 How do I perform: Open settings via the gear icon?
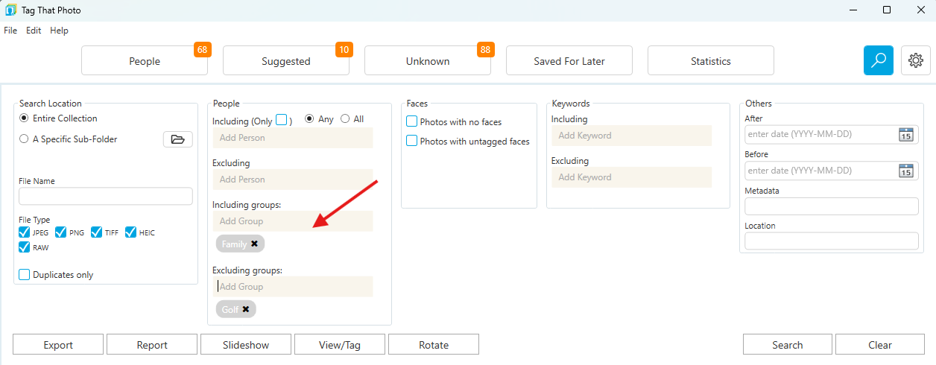click(916, 60)
